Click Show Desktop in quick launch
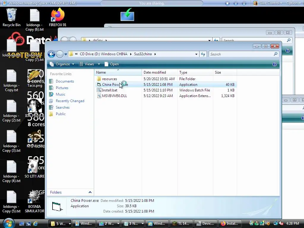The width and height of the screenshot is (304, 228). coord(22,224)
